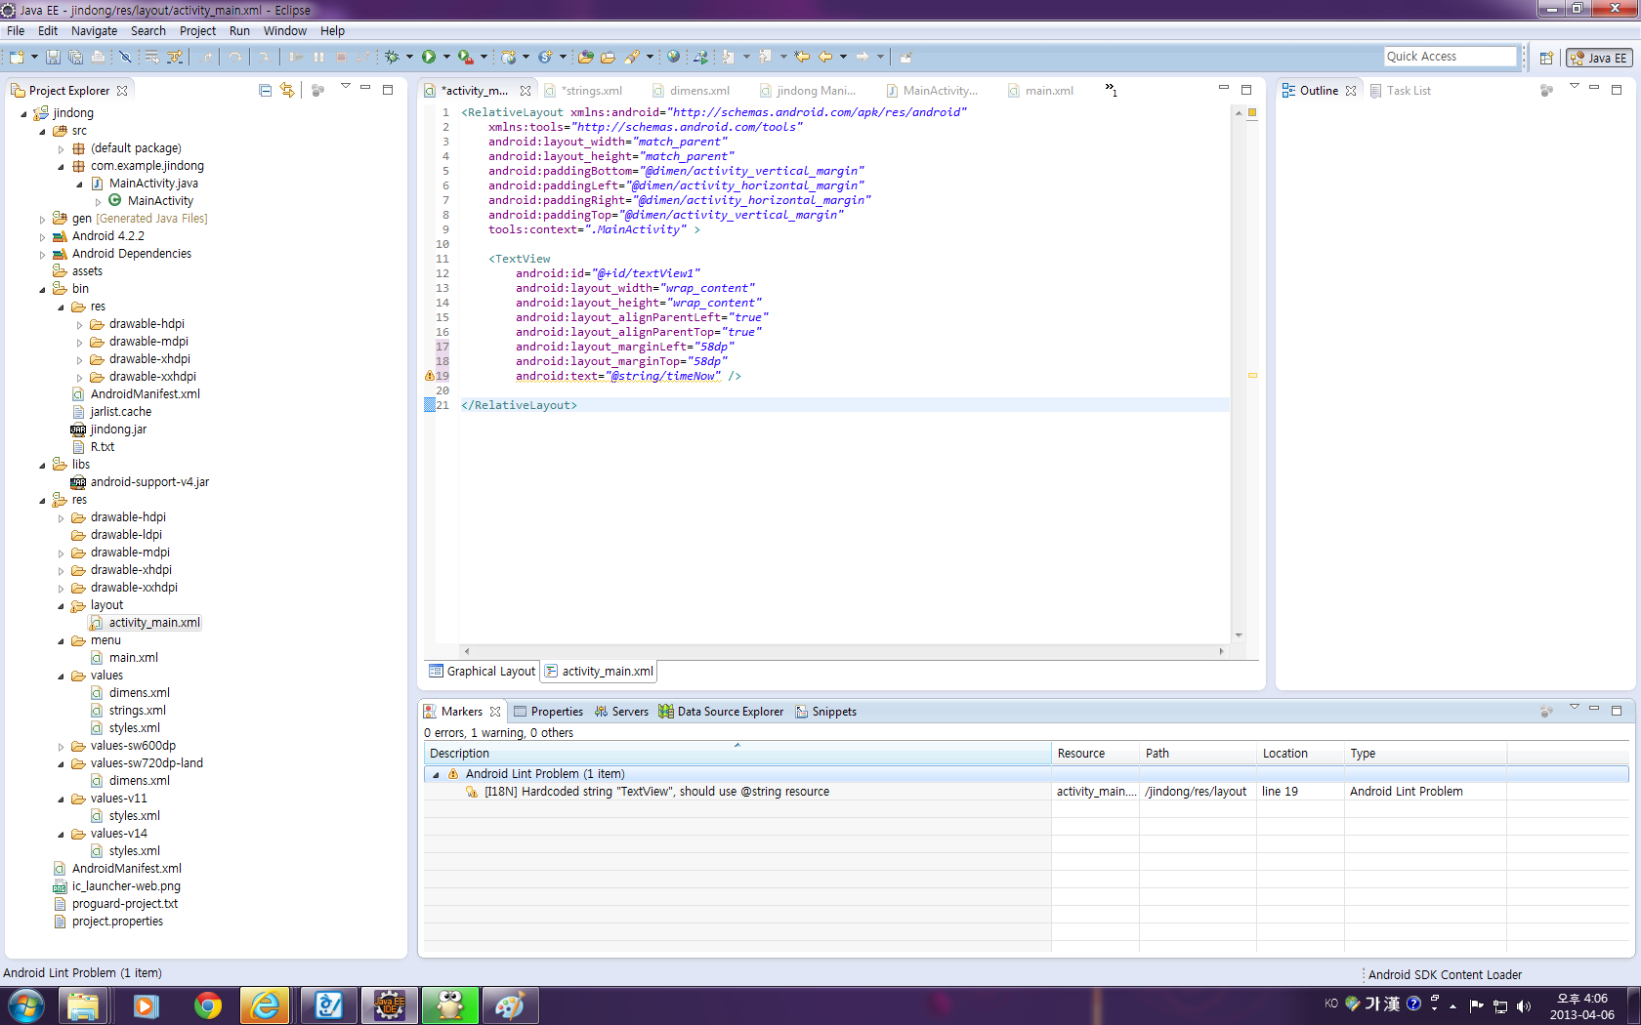
Task: Open Windows Explorer from the taskbar
Action: click(83, 1005)
